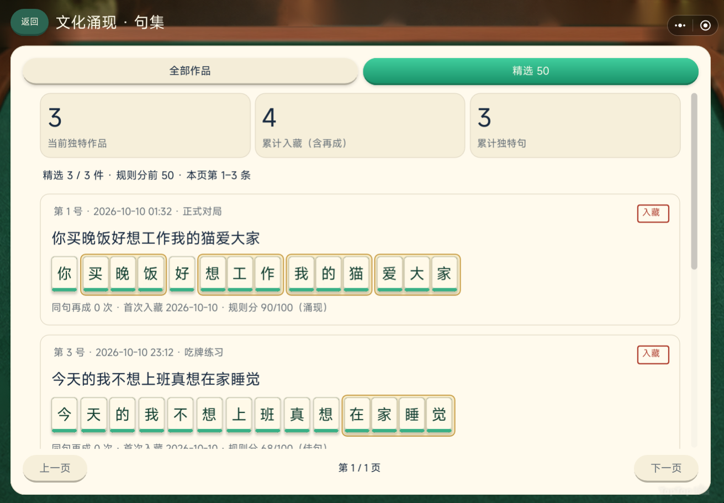Go to previous page with 上一页
724x503 pixels.
55,468
